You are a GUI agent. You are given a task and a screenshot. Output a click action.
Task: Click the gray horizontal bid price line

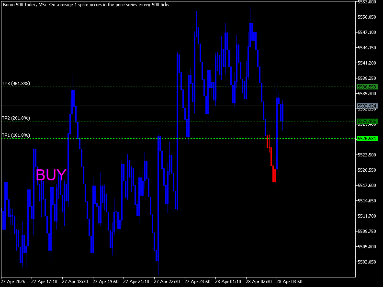pyautogui.click(x=178, y=106)
